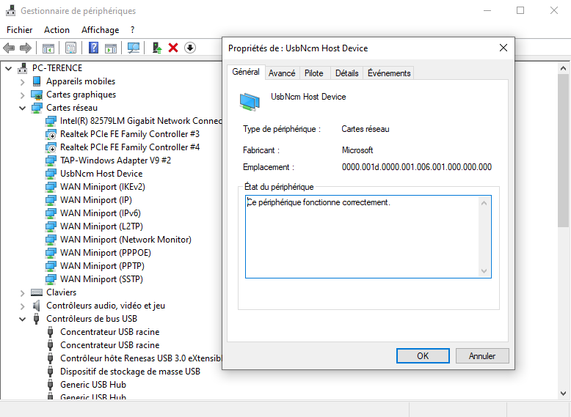This screenshot has width=571, height=417.
Task: Select Realtek PCIe FE Family Controller #3
Action: [129, 134]
